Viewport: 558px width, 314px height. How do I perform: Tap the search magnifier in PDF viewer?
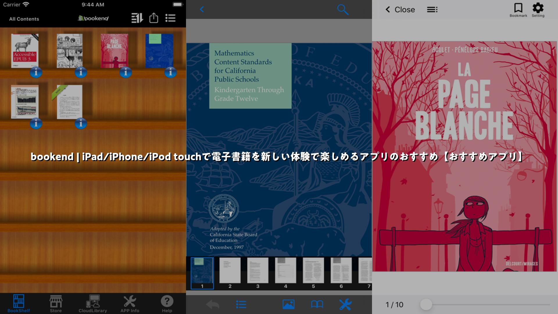pos(343,9)
